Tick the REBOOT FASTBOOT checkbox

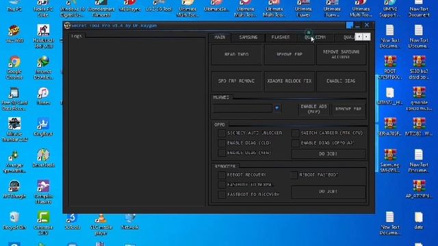pos(294,175)
